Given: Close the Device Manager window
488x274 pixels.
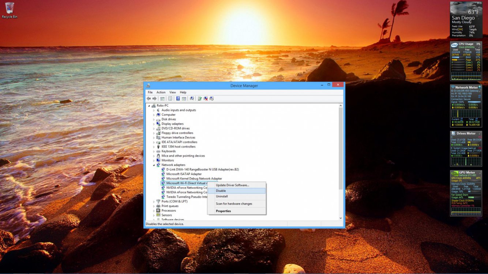Looking at the screenshot, I should click(338, 85).
